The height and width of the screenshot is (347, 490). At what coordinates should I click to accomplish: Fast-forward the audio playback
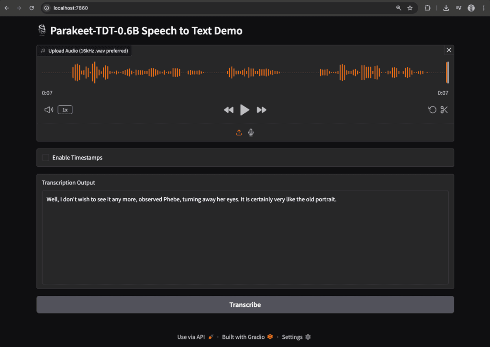coord(261,110)
